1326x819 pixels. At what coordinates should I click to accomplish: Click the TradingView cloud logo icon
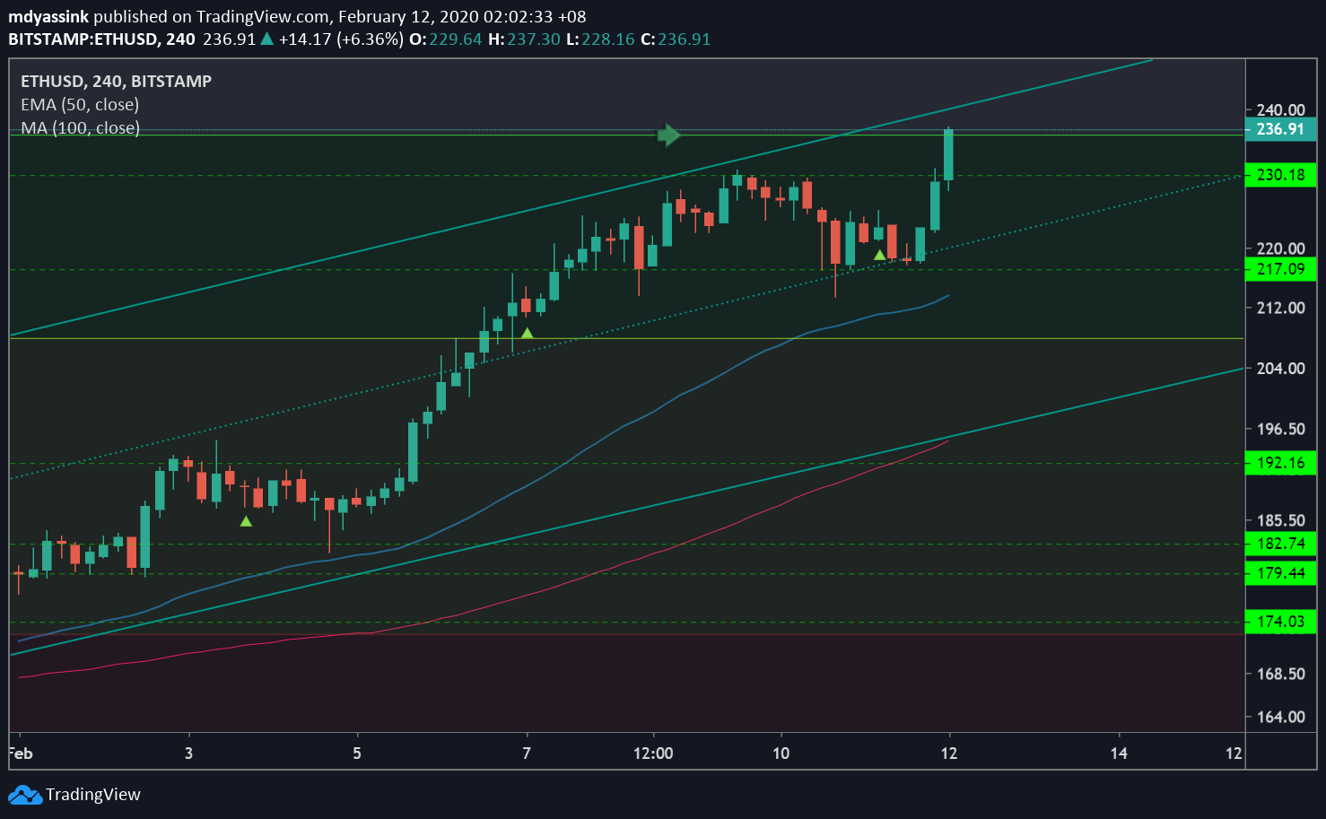pyautogui.click(x=24, y=795)
